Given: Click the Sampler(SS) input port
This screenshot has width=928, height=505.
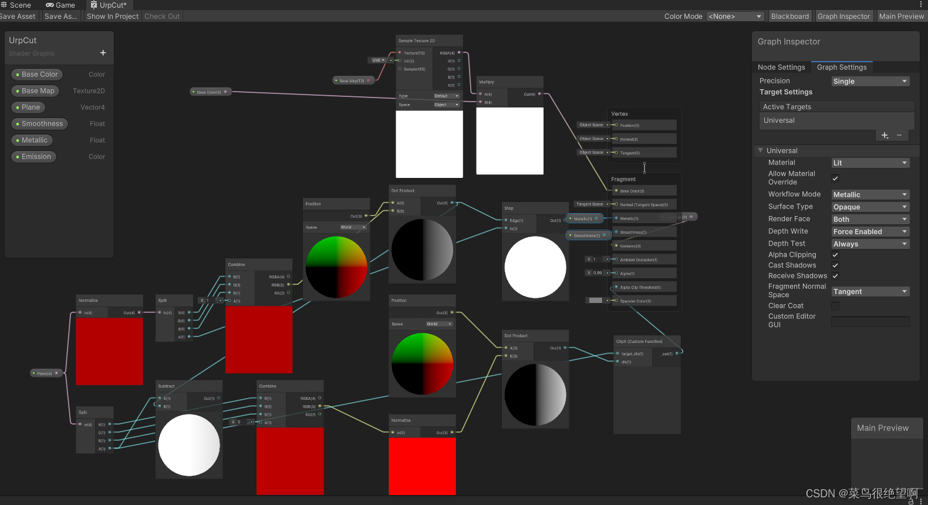Looking at the screenshot, I should [400, 69].
